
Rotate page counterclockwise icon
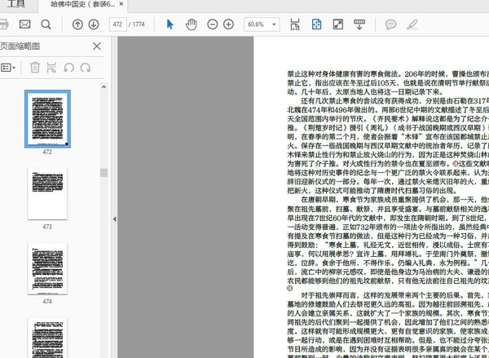[x=68, y=68]
